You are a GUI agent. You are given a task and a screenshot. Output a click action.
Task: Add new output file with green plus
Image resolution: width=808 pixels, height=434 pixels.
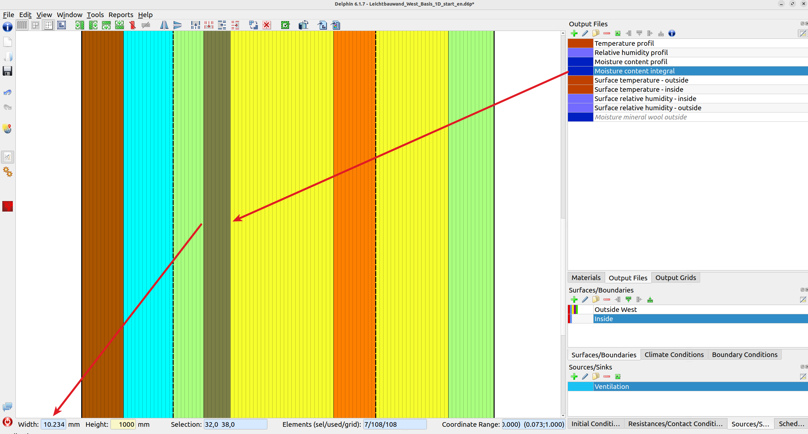[x=574, y=33]
